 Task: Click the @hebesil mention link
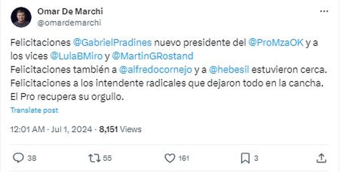(x=228, y=70)
